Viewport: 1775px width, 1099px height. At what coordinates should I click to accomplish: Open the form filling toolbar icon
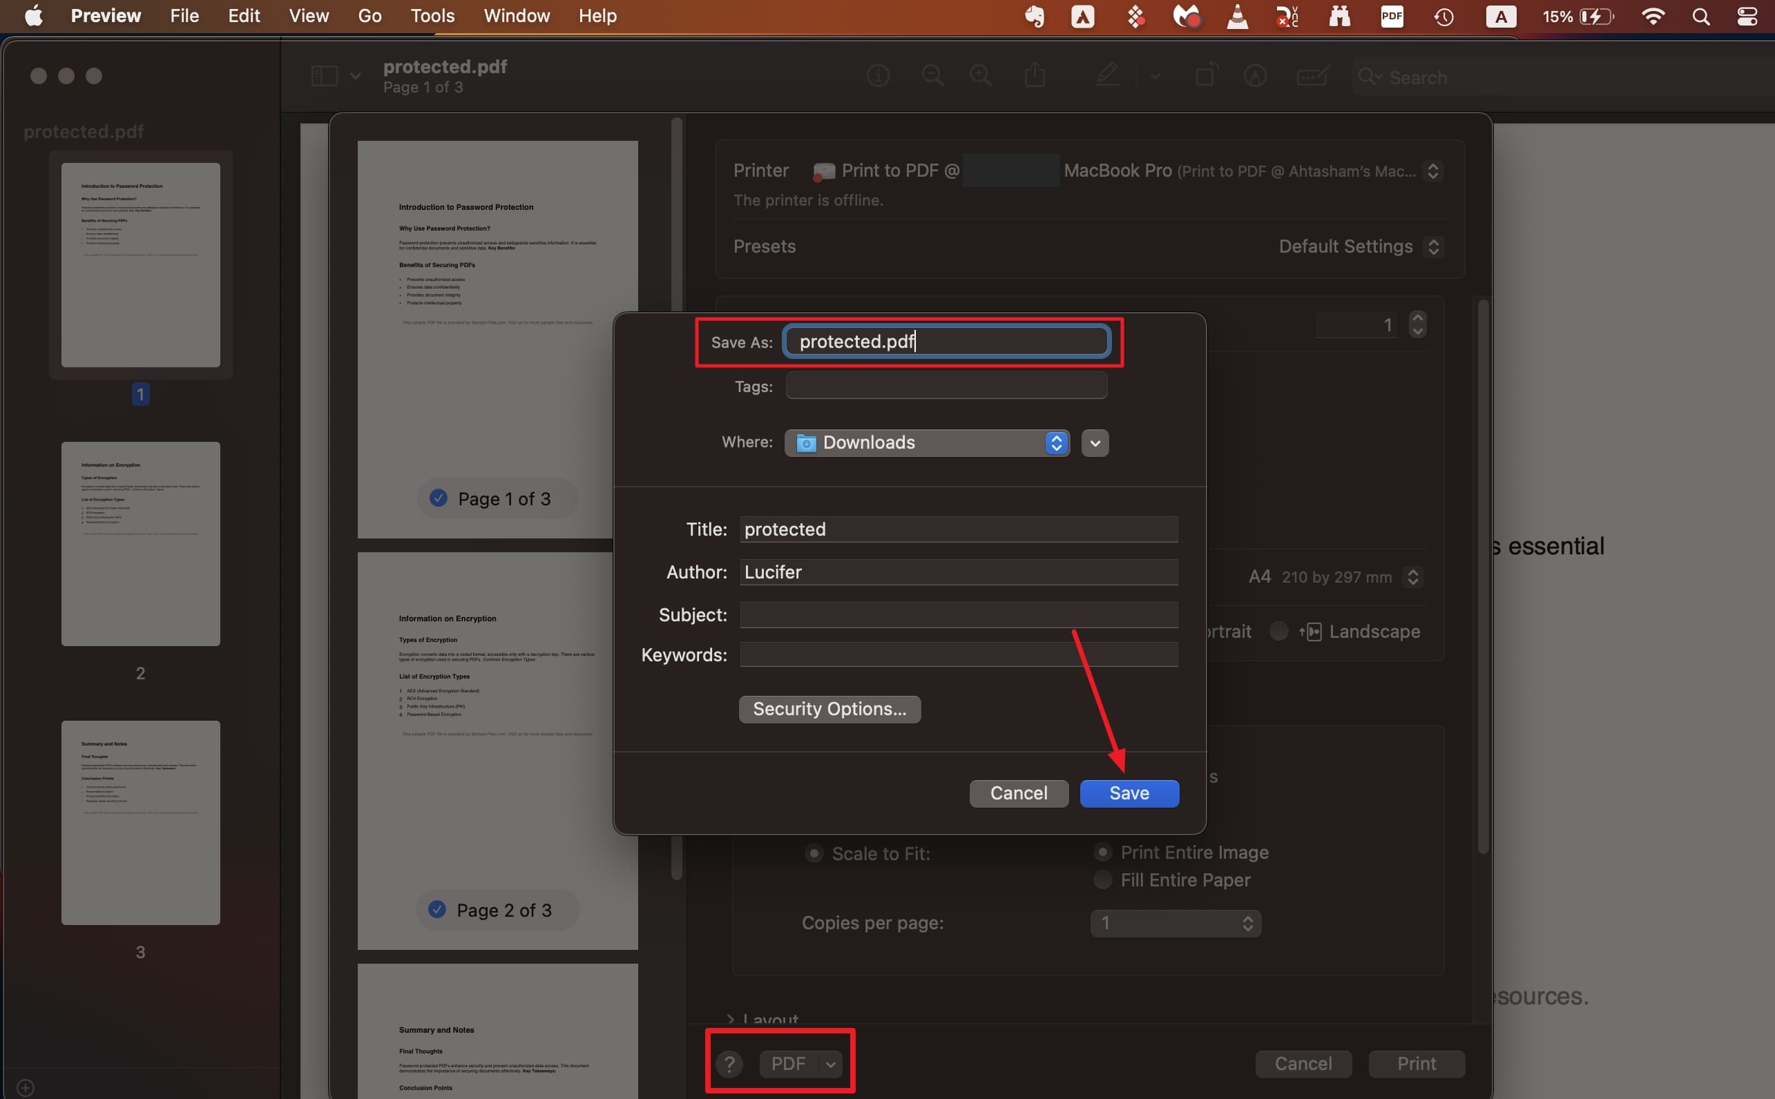(1313, 76)
